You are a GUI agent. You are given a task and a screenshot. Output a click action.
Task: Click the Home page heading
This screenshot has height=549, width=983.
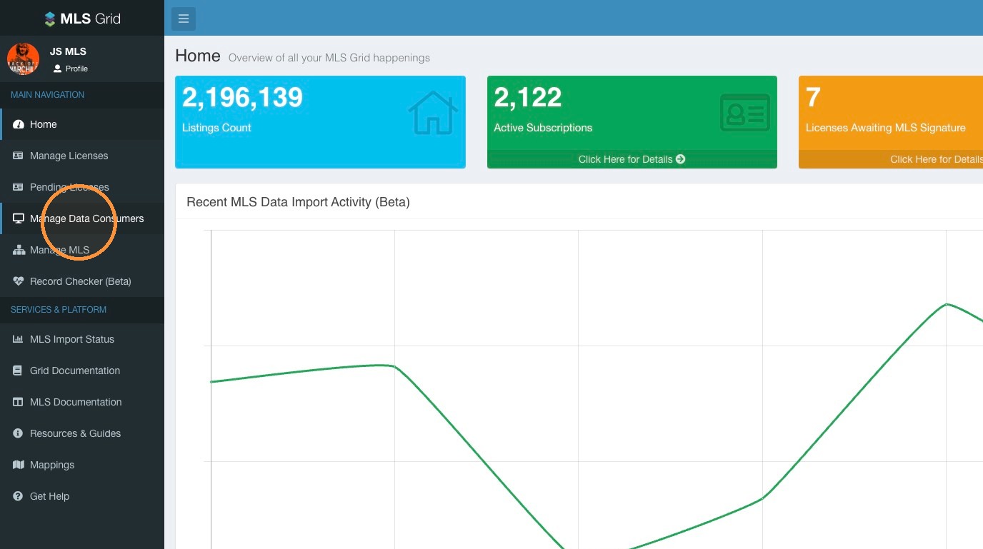(x=198, y=56)
